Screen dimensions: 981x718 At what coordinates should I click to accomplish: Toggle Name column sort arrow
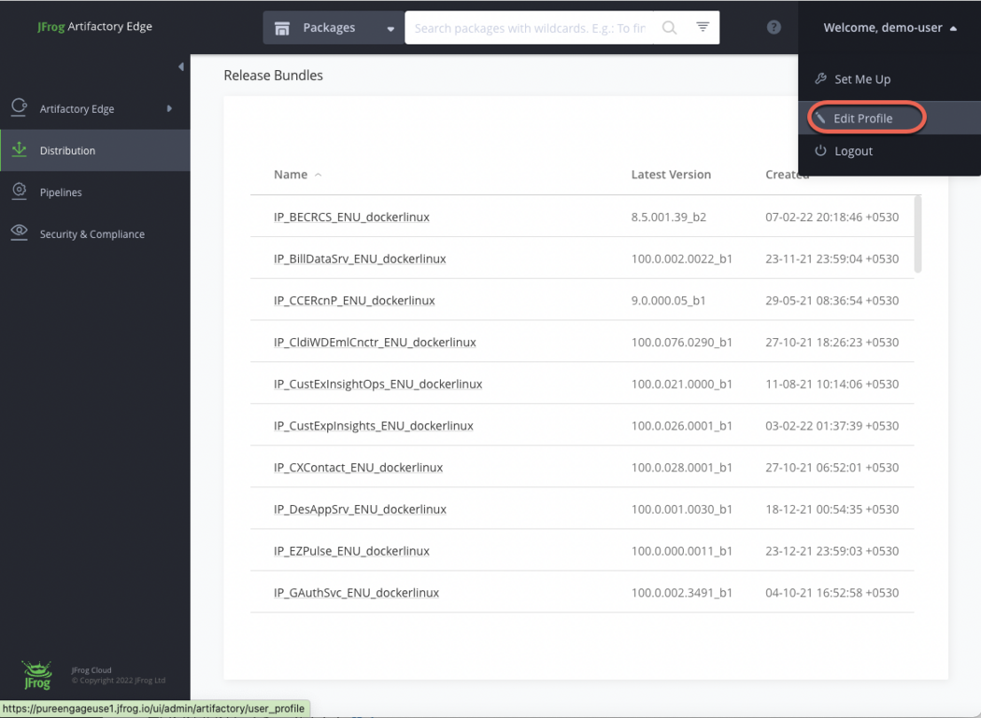click(x=318, y=176)
